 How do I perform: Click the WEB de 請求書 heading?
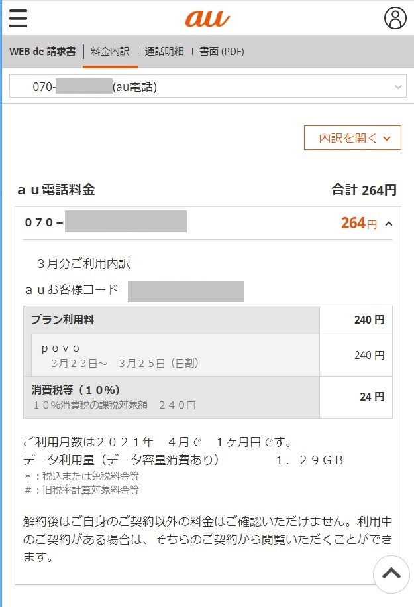tap(42, 51)
